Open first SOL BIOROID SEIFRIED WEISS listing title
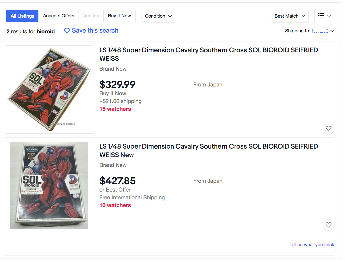 (209, 54)
